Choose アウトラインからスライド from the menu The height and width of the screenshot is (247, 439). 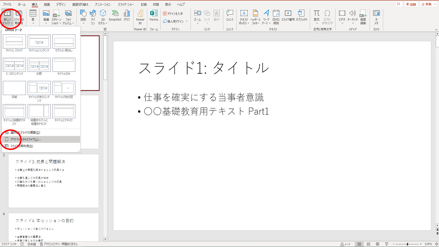point(41,139)
